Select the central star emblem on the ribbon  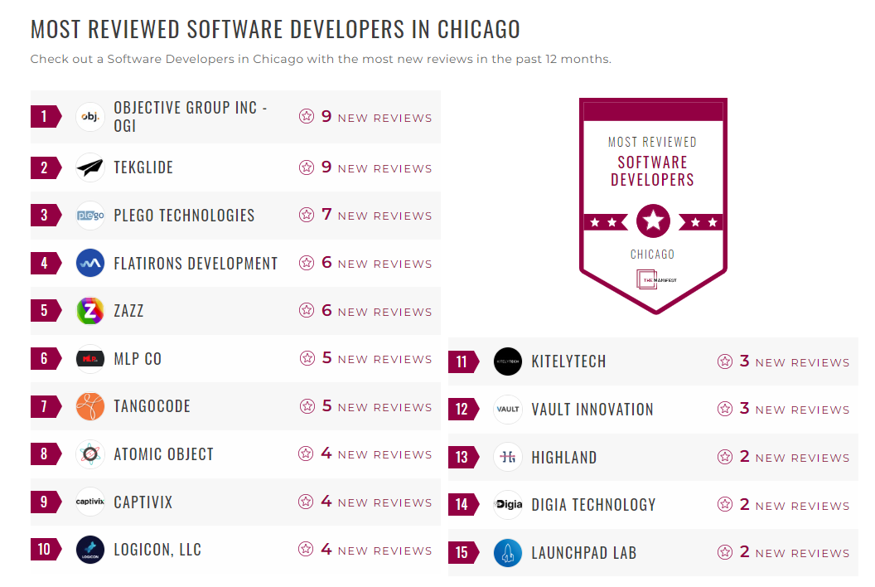tap(653, 221)
